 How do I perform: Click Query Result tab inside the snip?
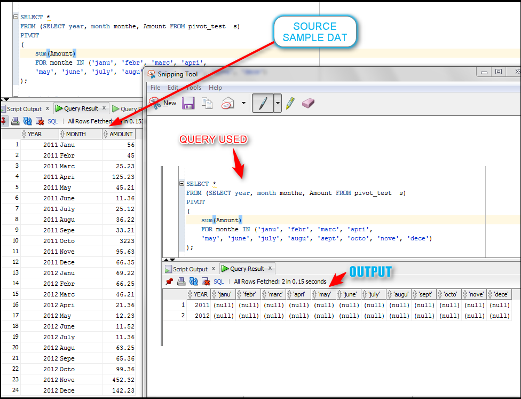(x=243, y=269)
